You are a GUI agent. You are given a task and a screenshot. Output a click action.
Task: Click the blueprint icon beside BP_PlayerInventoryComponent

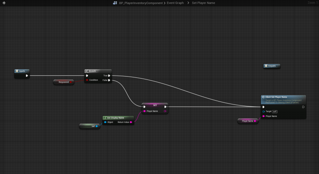coord(115,3)
